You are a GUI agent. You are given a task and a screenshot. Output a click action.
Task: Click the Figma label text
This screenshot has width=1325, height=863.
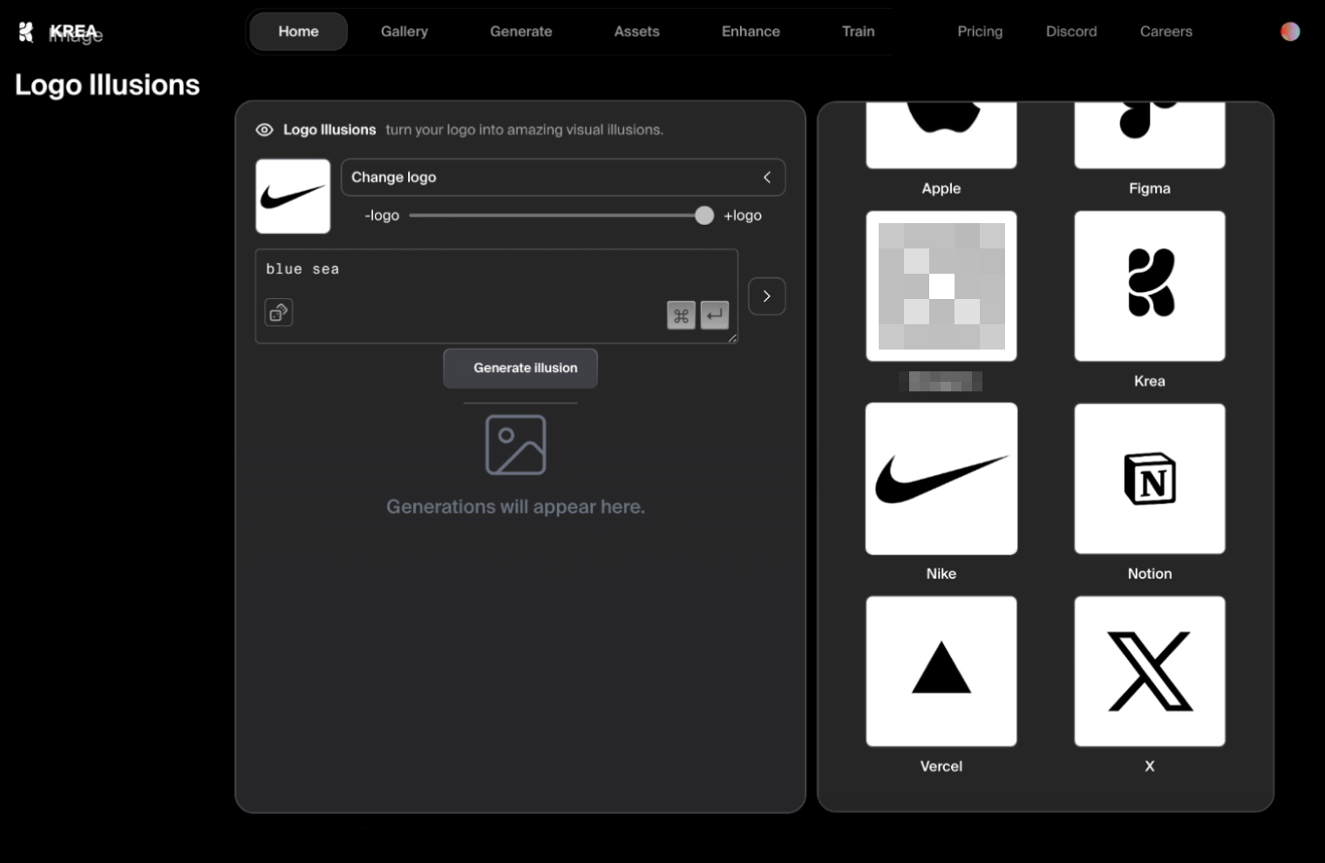click(x=1150, y=188)
